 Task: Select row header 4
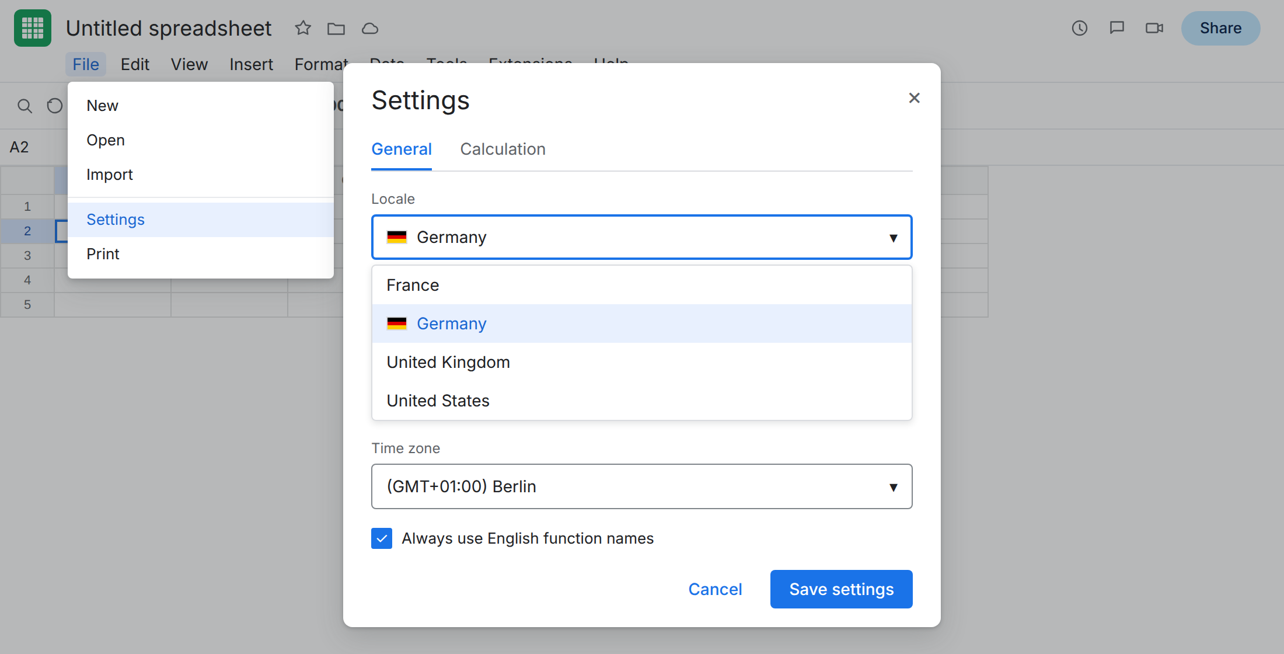click(x=27, y=280)
